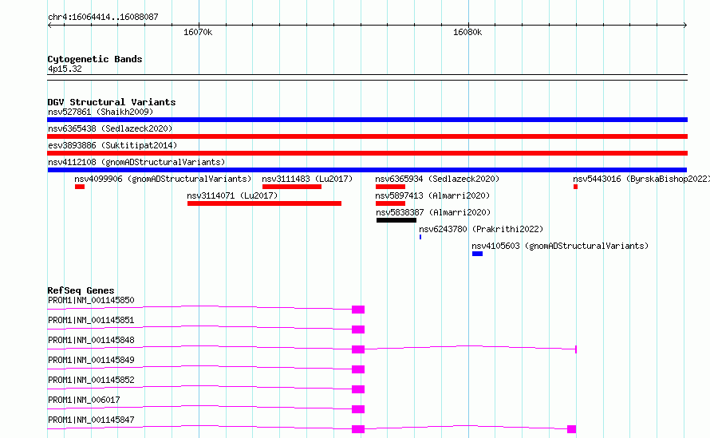Open nsv6243780 (Prakrithi2022) label
Viewport: 710px width, 438px height.
point(481,229)
